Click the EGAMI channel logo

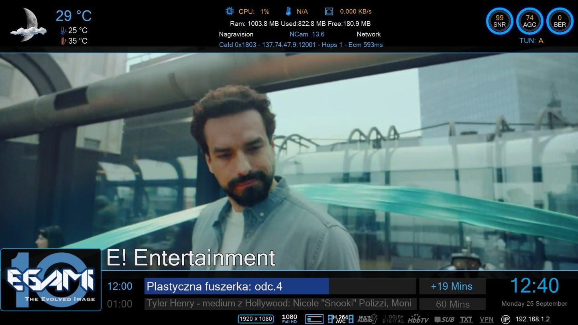click(x=51, y=280)
